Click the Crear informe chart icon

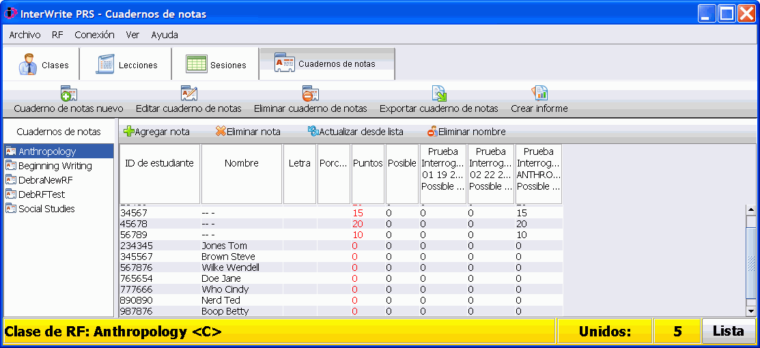539,93
